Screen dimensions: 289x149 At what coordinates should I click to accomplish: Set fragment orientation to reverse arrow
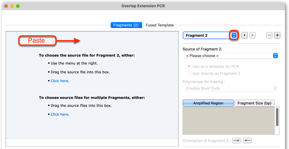[x=247, y=141]
